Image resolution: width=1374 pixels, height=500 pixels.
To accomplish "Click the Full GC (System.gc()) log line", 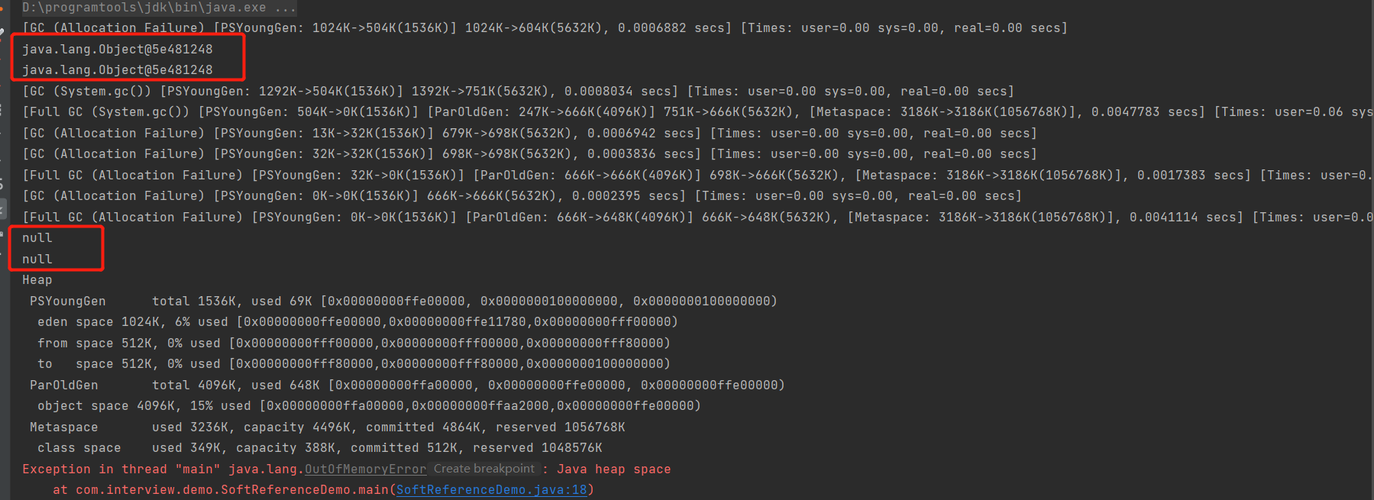I will pos(697,111).
